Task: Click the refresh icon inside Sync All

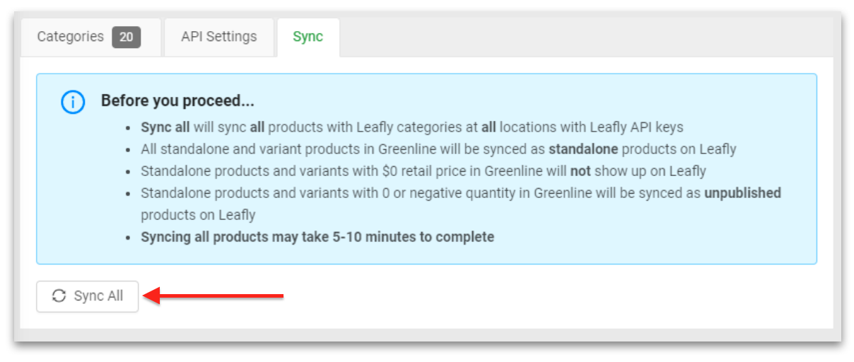Action: pyautogui.click(x=59, y=296)
